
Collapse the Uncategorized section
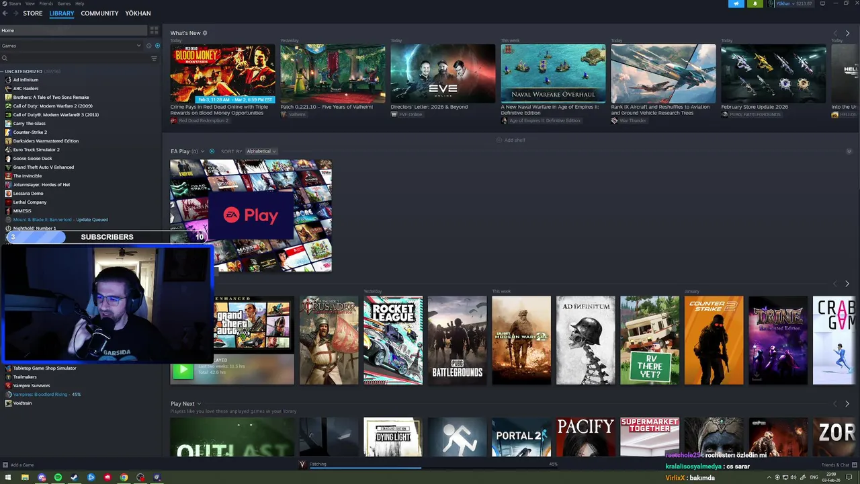pos(3,71)
